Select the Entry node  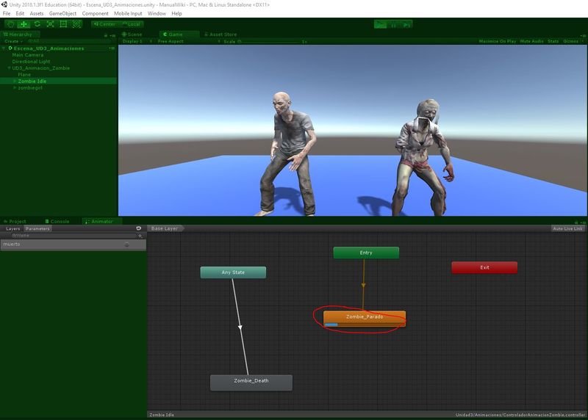point(366,253)
